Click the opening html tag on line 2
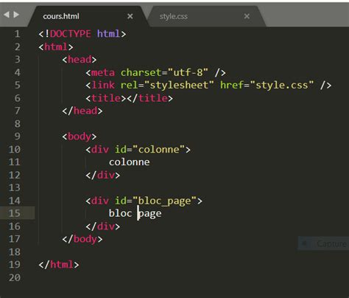Screen dimensions: 349x298 [x=56, y=46]
